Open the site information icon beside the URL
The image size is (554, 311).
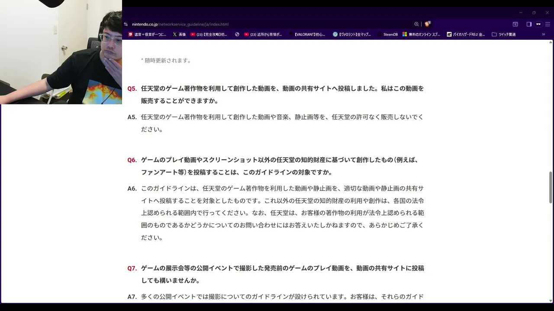coord(126,24)
